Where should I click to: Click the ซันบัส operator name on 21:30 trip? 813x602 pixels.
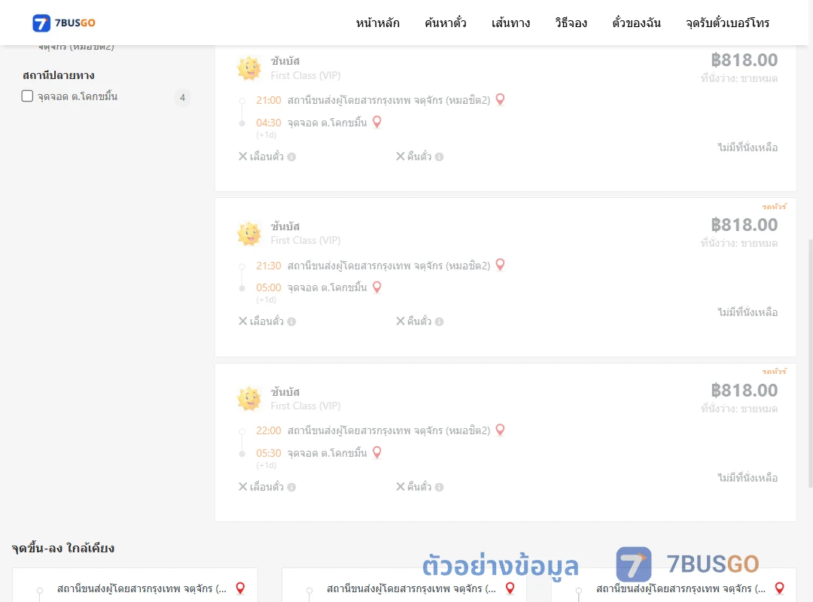[x=285, y=227]
